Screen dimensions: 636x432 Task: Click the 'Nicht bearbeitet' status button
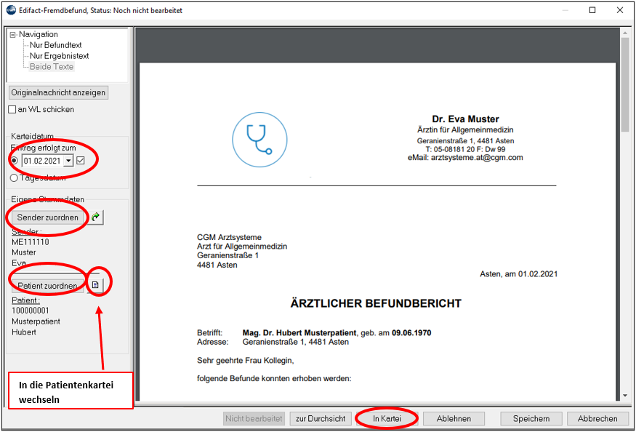pyautogui.click(x=254, y=419)
